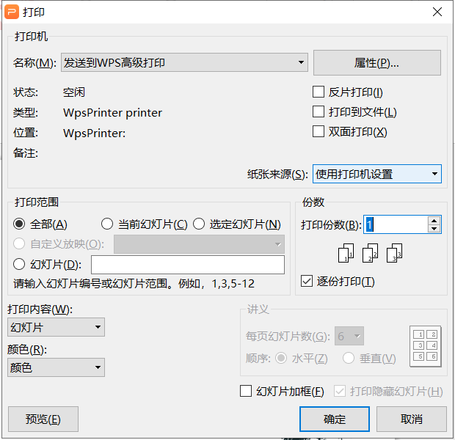This screenshot has height=440, width=455.
Task: Click the WPS Presentation logo icon
Action: pos(12,12)
